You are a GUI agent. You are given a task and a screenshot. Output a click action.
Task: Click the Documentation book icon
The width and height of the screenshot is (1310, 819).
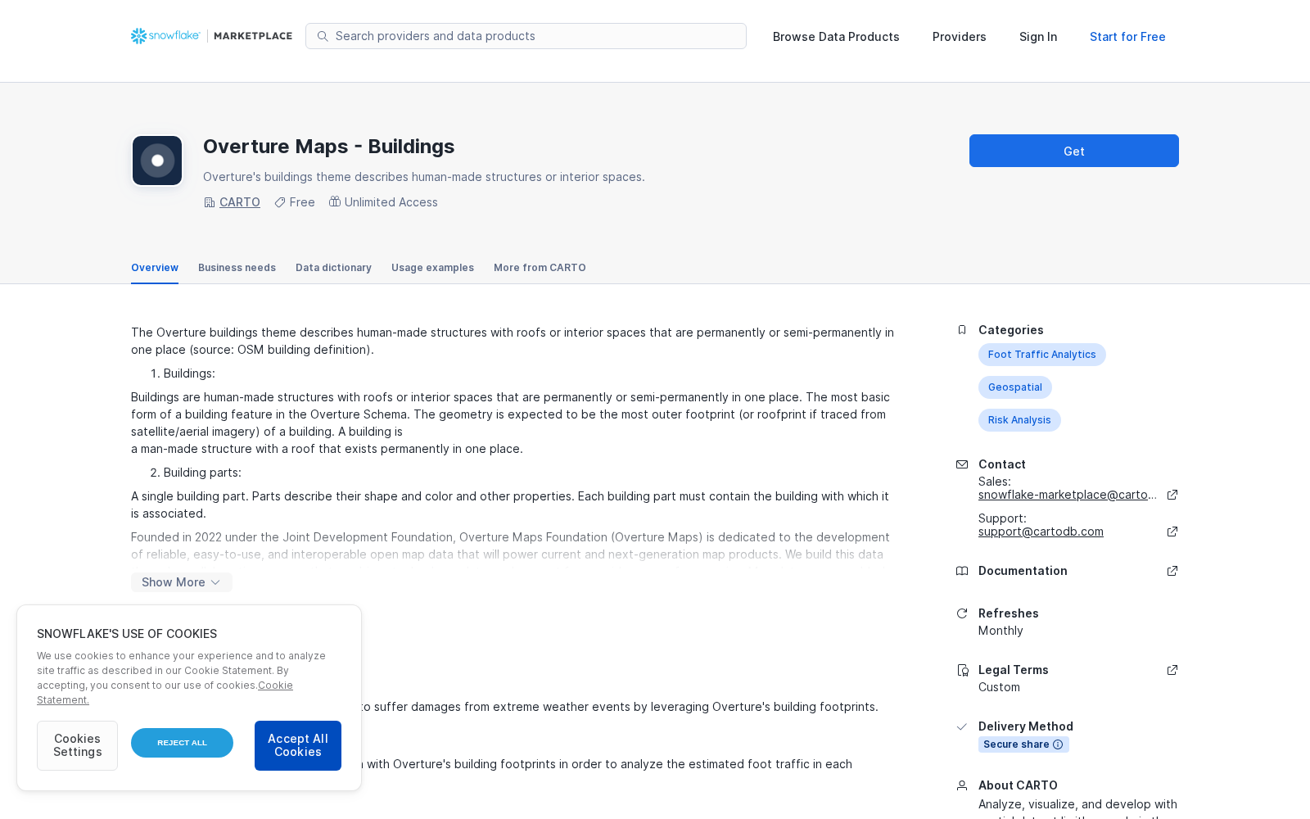(962, 571)
